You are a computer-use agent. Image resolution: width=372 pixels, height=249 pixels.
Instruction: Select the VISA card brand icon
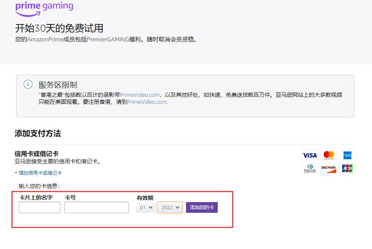point(309,155)
